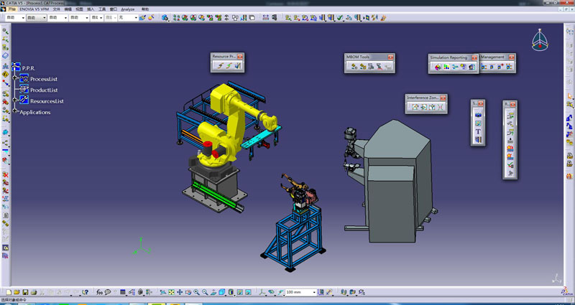This screenshot has width=575, height=305.
Task: Click the Formula (f(x)) icon
Action: [99, 292]
